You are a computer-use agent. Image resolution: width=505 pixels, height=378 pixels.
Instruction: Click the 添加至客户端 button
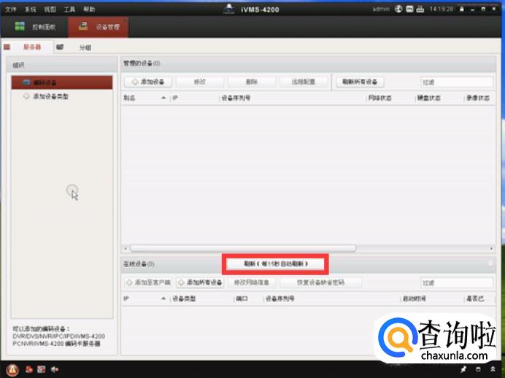[x=148, y=282]
